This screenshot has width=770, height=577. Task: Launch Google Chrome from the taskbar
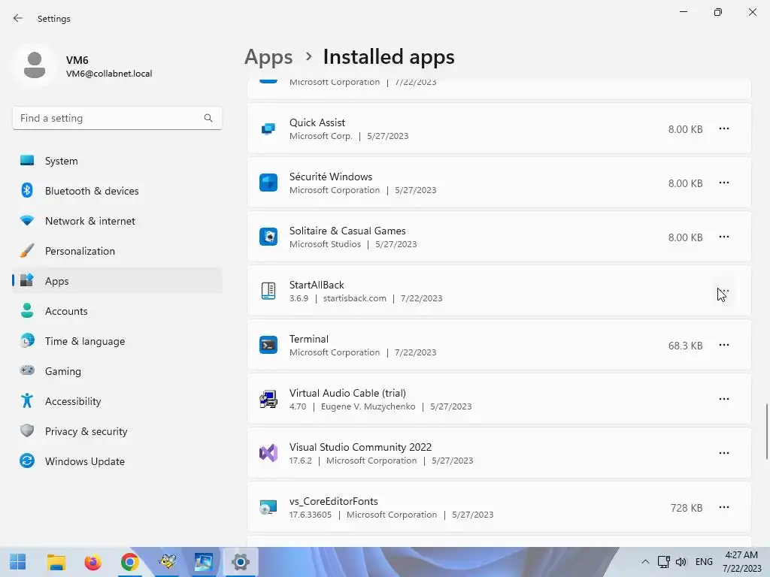(x=129, y=562)
